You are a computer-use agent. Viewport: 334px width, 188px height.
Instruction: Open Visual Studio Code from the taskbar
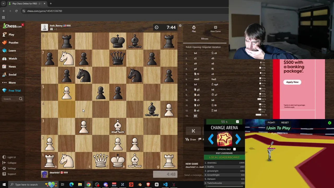click(x=165, y=185)
